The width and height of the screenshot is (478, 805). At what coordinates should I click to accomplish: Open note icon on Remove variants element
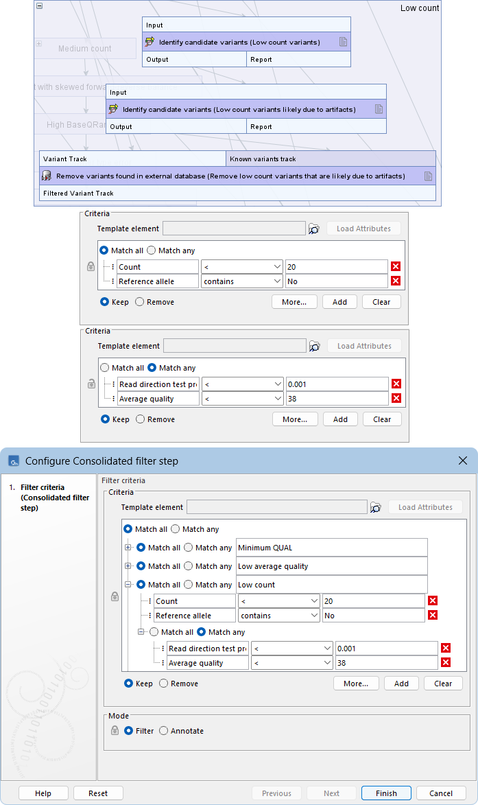[x=428, y=176]
